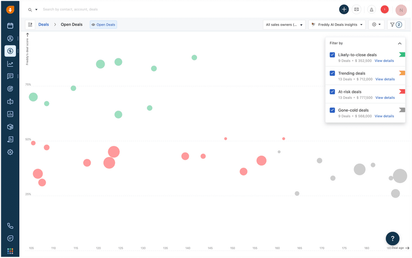This screenshot has width=412, height=258.
Task: Go to Deals breadcrumb
Action: [x=43, y=24]
